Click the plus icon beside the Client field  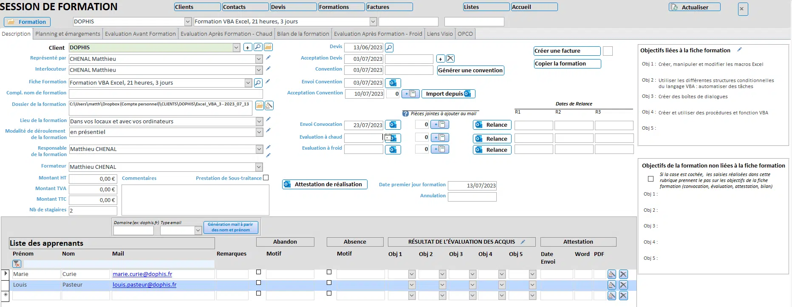[248, 48]
